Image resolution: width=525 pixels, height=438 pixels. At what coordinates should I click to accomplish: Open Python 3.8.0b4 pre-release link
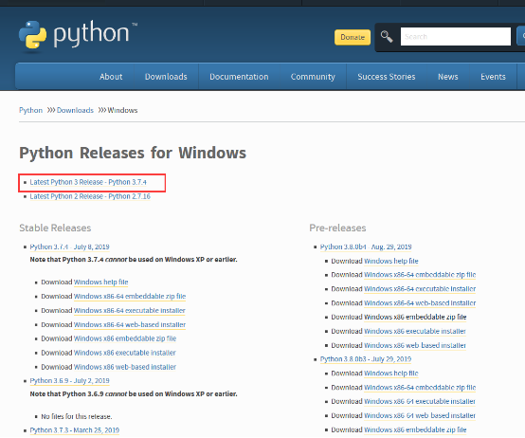366,246
